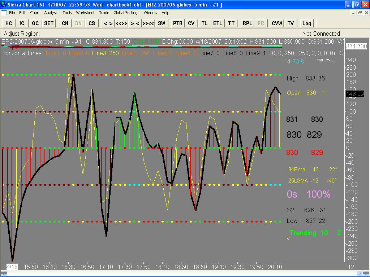Open the Analysis menu
The image size is (370, 277).
51,13
